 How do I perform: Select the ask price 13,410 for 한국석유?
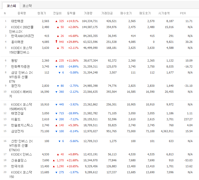150,166
